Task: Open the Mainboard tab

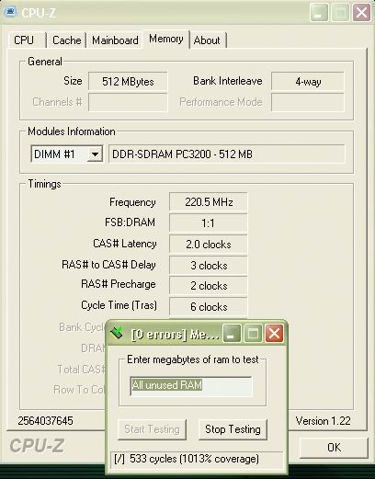Action: click(x=115, y=40)
